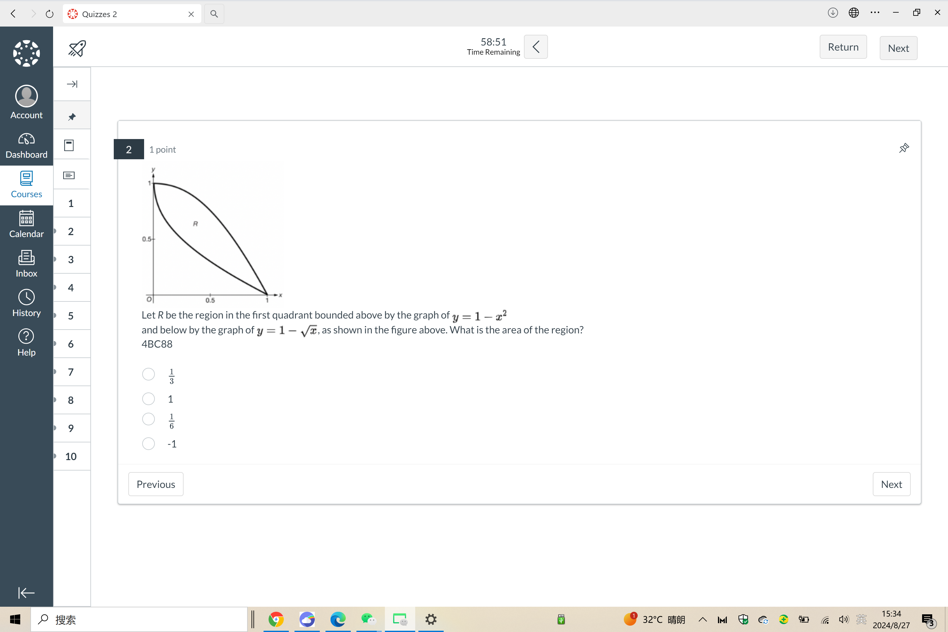Click the rocket/launch icon in sidebar
The image size is (948, 632).
point(78,47)
